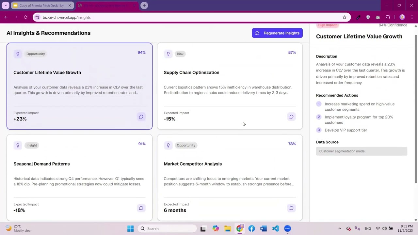Click recommended action Develop VIP support tier

click(x=346, y=130)
